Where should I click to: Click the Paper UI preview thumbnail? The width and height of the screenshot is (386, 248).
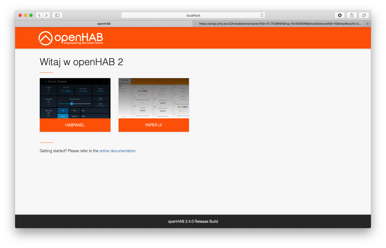[x=154, y=98]
